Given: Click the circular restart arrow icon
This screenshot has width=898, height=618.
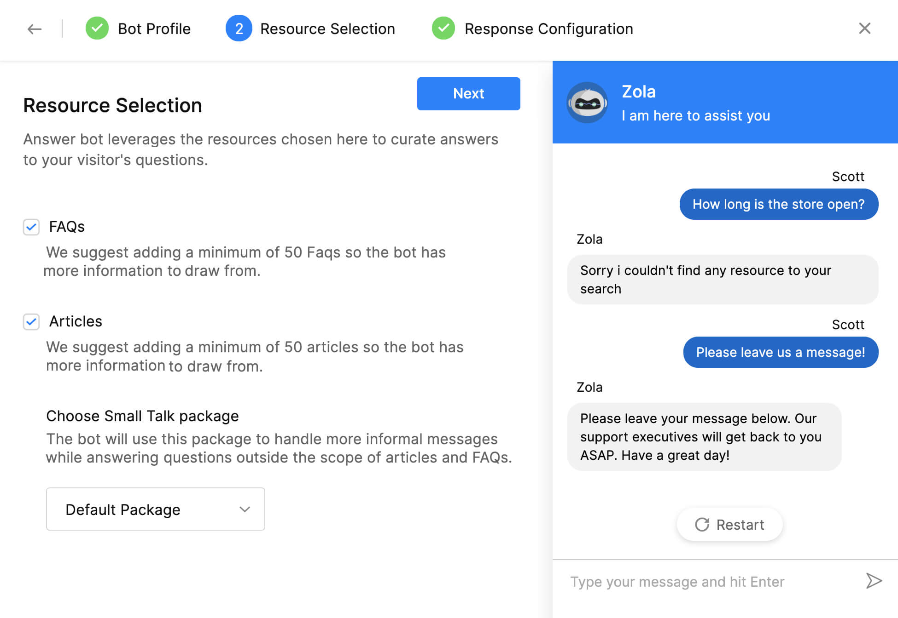Looking at the screenshot, I should coord(702,525).
